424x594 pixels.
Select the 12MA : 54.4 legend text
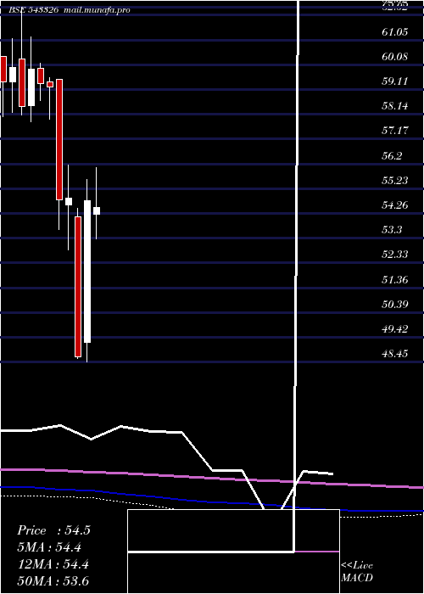(x=53, y=564)
